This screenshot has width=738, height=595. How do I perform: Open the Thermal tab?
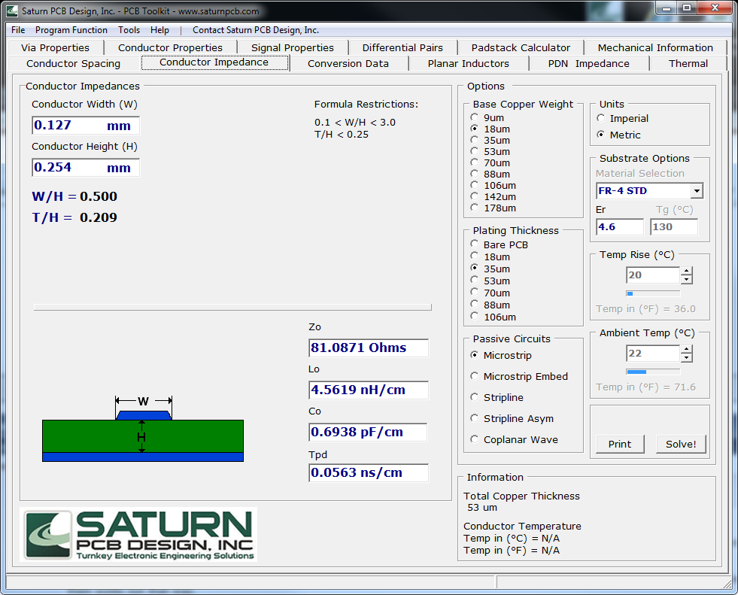(688, 63)
